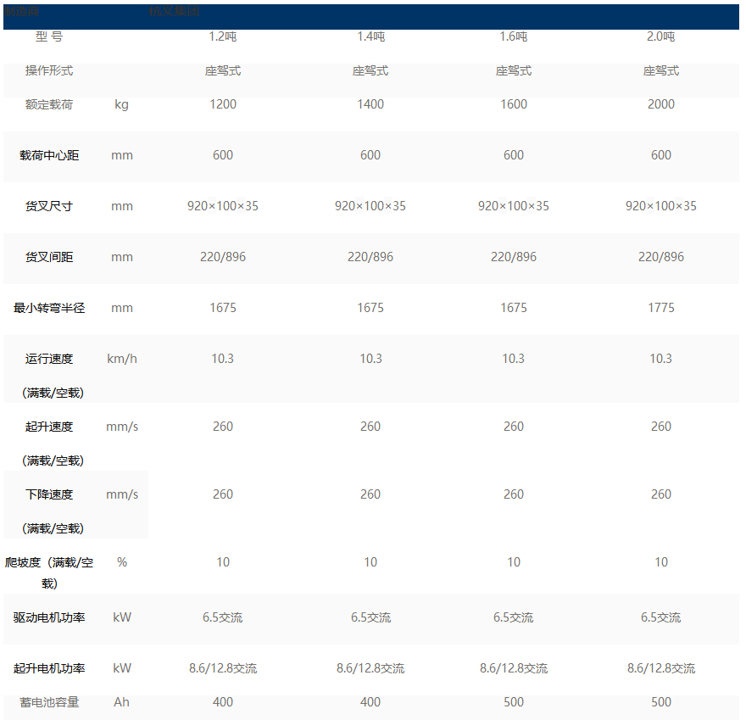Select 6.5交流 in the 1.4吨 column
The height and width of the screenshot is (720, 746).
(370, 617)
